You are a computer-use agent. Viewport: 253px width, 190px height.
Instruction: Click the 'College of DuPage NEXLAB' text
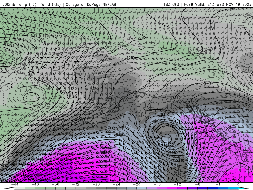[91, 4]
